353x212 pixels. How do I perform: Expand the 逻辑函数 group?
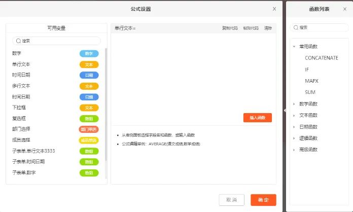coord(294,138)
